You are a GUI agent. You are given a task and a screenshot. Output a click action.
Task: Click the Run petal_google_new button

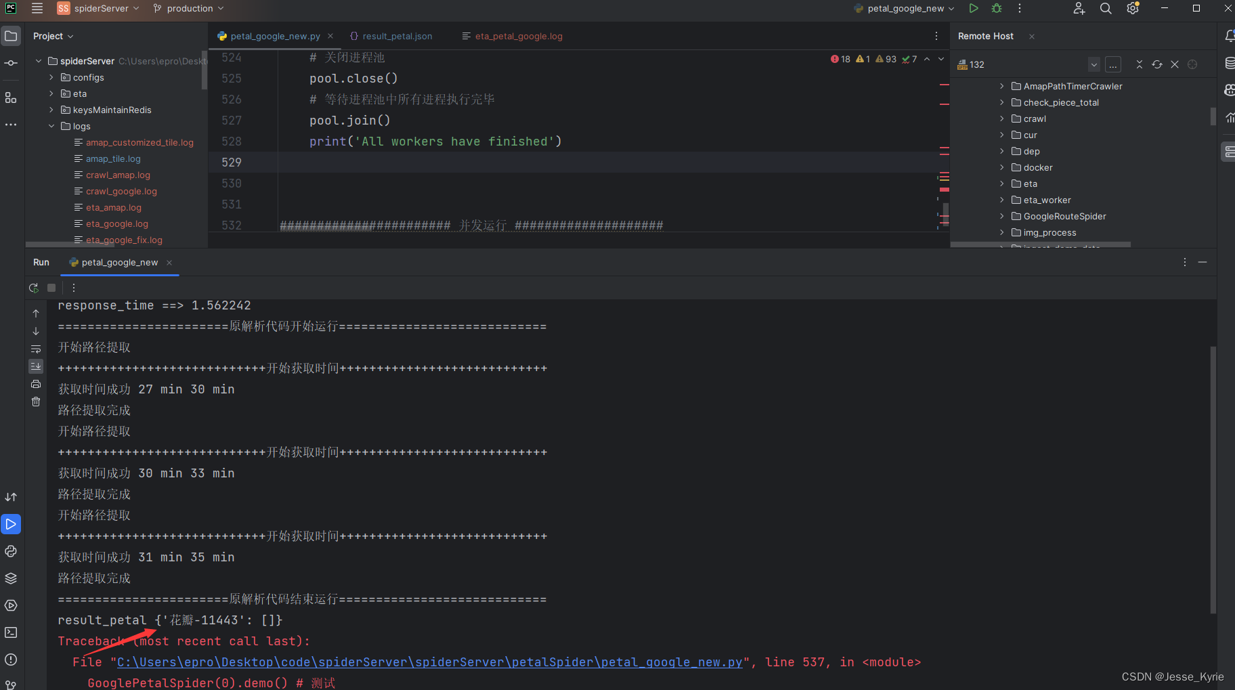pos(973,9)
